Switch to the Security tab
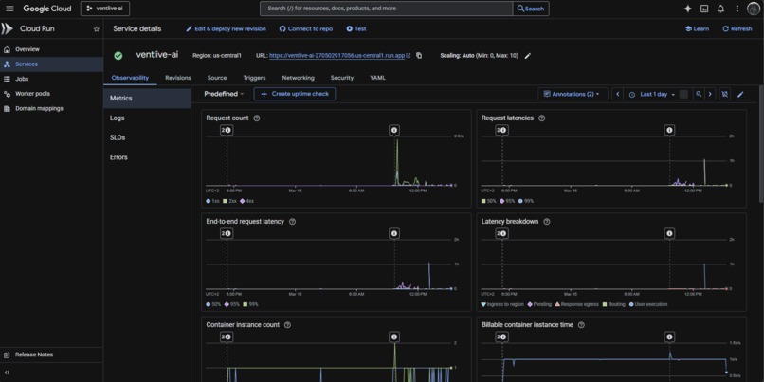This screenshot has height=382, width=764. click(x=342, y=78)
